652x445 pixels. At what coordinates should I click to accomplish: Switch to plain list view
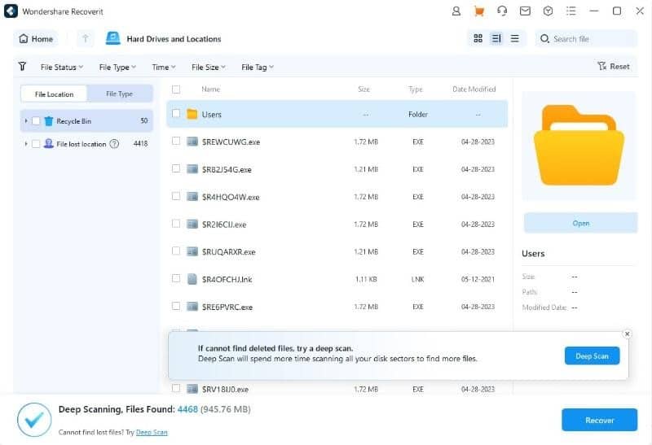pyautogui.click(x=515, y=38)
